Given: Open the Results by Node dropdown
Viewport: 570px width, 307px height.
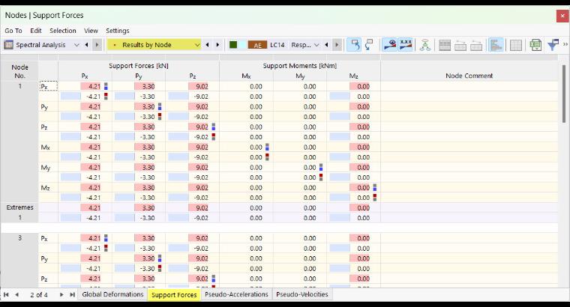Looking at the screenshot, I should tap(197, 45).
